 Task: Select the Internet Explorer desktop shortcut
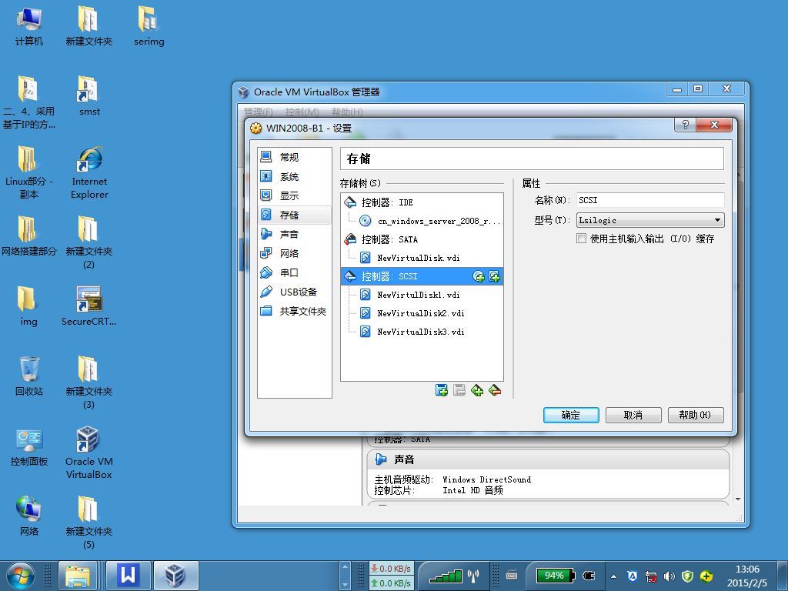(89, 173)
